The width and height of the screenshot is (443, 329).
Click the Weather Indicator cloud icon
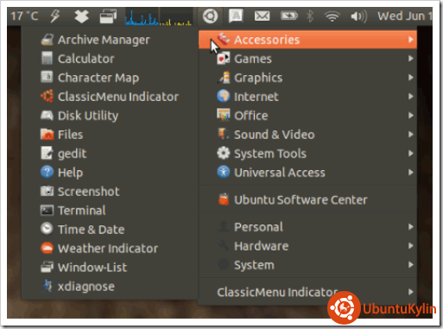tap(47, 248)
